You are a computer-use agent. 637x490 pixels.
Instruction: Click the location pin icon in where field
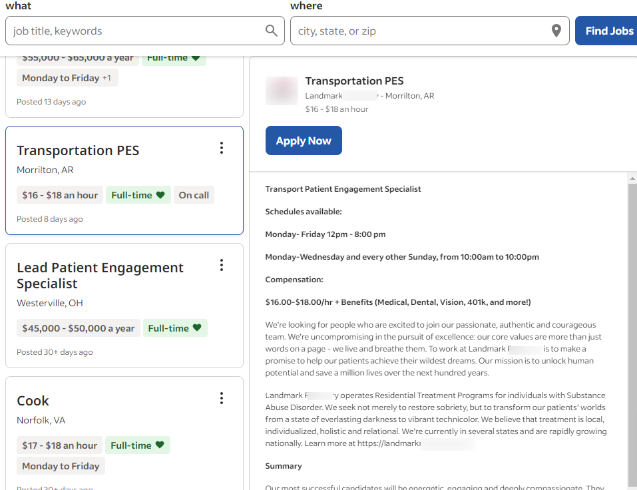[556, 31]
